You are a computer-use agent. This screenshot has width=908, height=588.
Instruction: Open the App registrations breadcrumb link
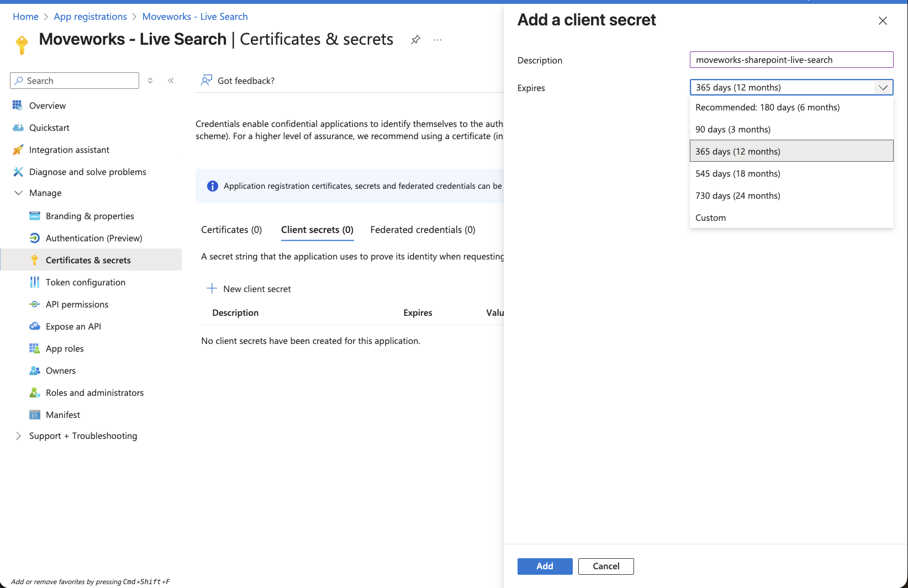point(90,17)
